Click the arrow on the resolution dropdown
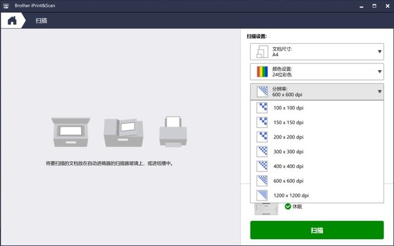The image size is (394, 246). click(x=380, y=92)
